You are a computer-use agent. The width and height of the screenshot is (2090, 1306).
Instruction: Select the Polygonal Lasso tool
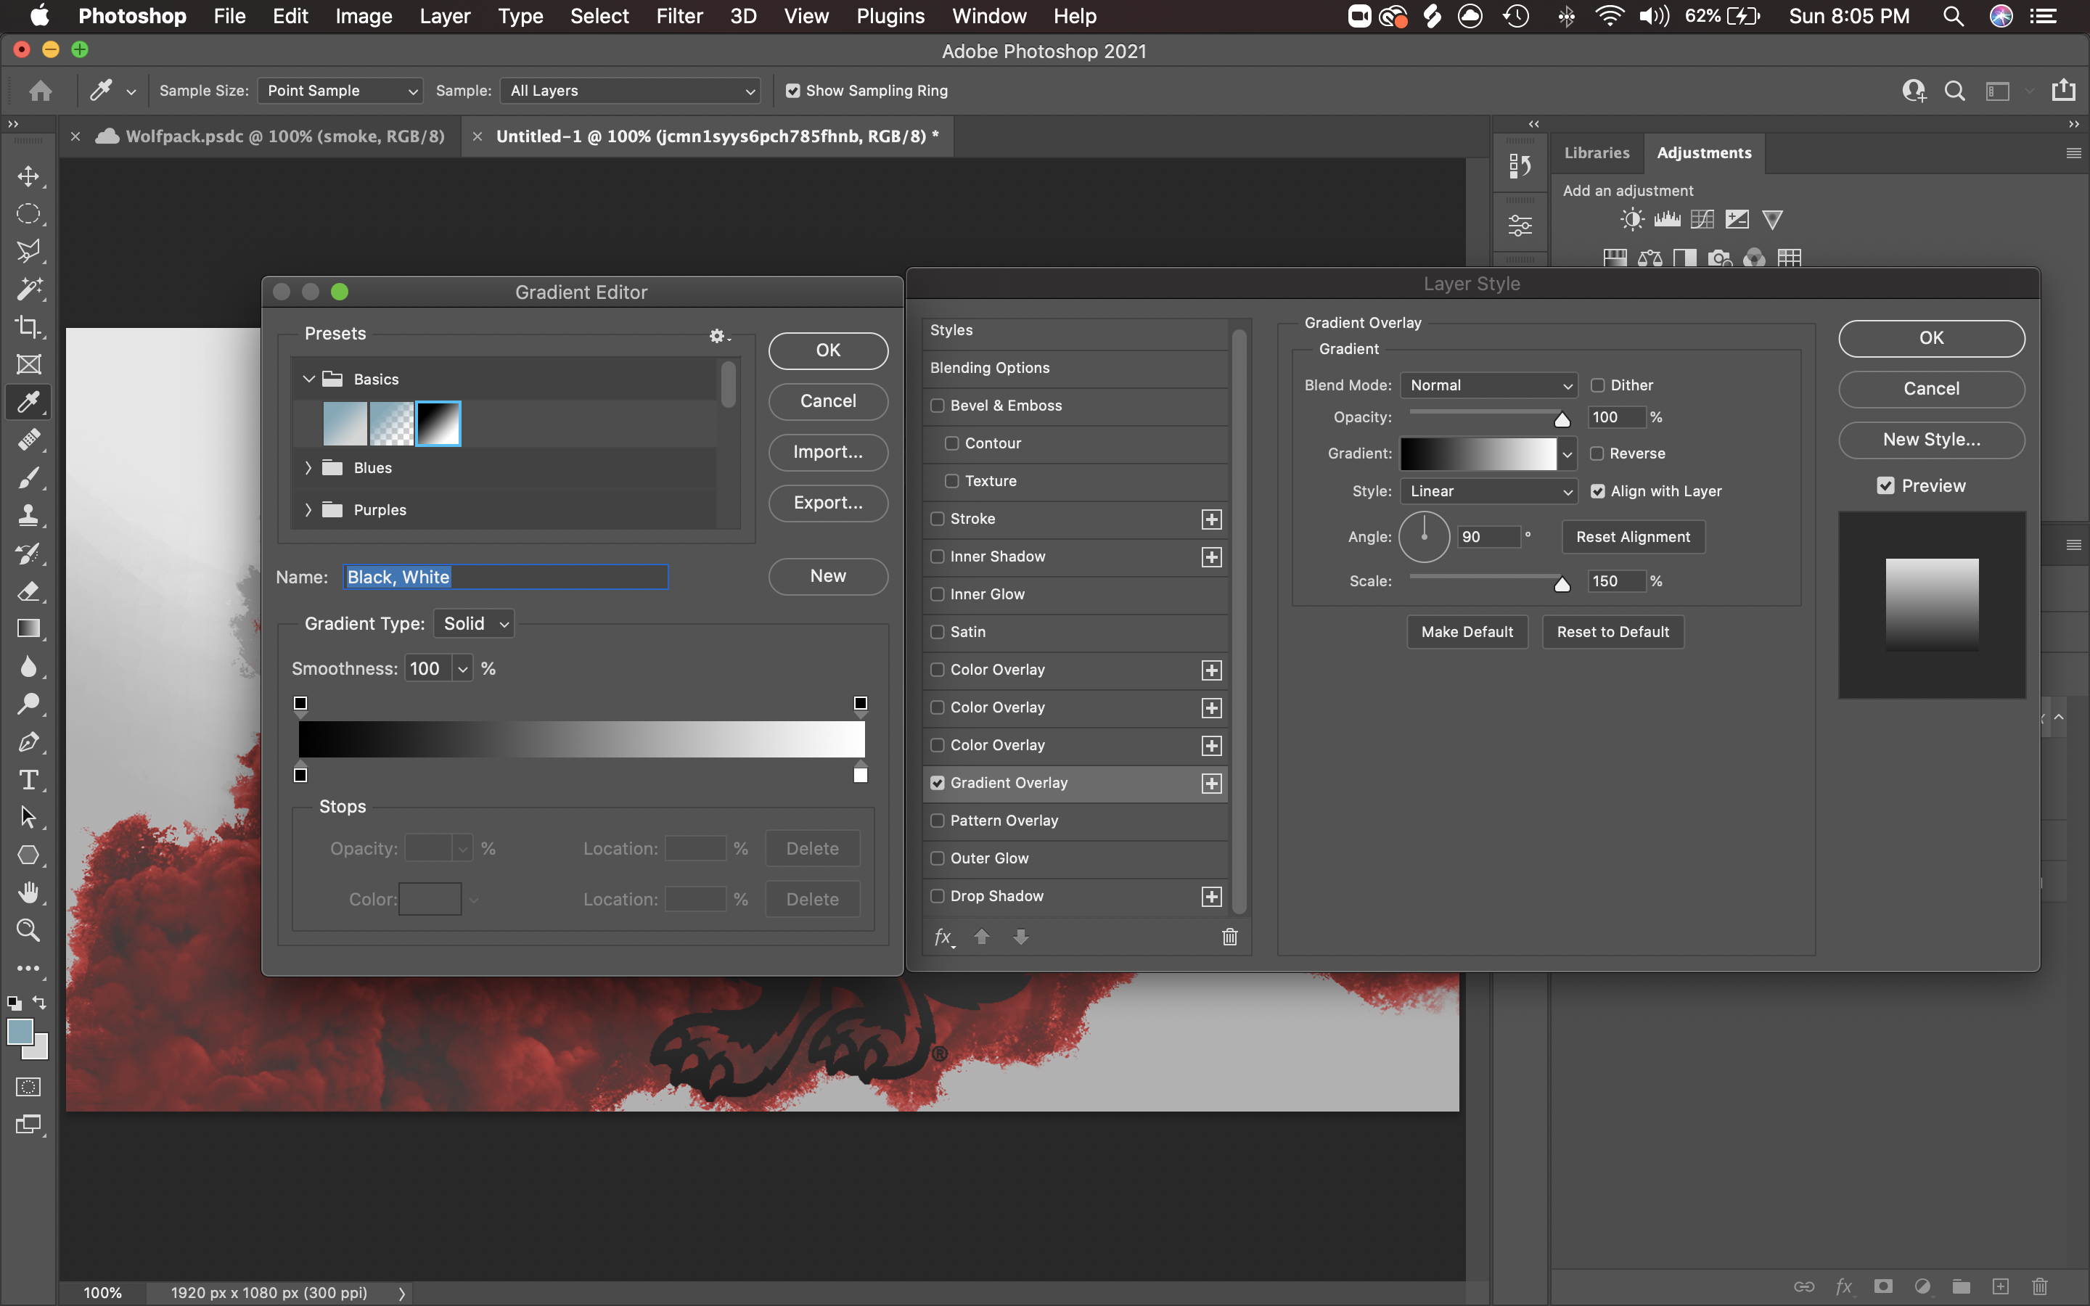(x=28, y=251)
